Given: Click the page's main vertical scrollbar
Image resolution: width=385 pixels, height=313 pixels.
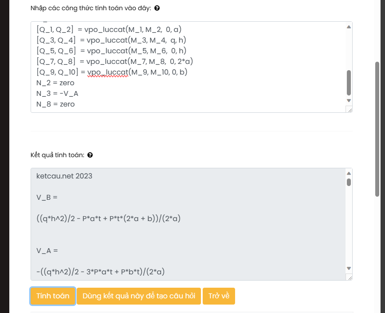Looking at the screenshot, I should click(377, 129).
